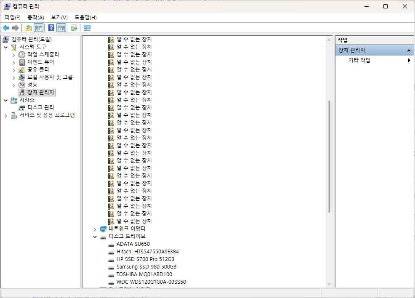Expand the 서비스 및 응용 프로그램 node
This screenshot has height=298, width=415.
point(5,116)
